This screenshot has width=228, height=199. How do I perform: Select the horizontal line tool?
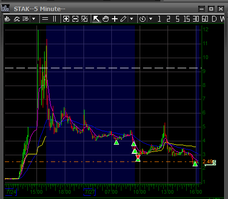45,19
